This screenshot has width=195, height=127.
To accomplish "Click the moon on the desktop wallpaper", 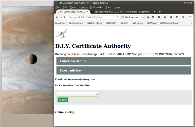I will pyautogui.click(x=32, y=59).
